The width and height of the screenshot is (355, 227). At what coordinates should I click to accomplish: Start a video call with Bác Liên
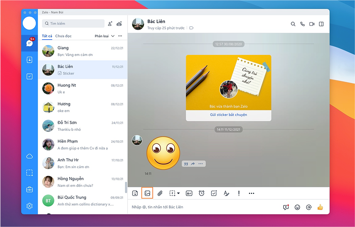tap(312, 24)
